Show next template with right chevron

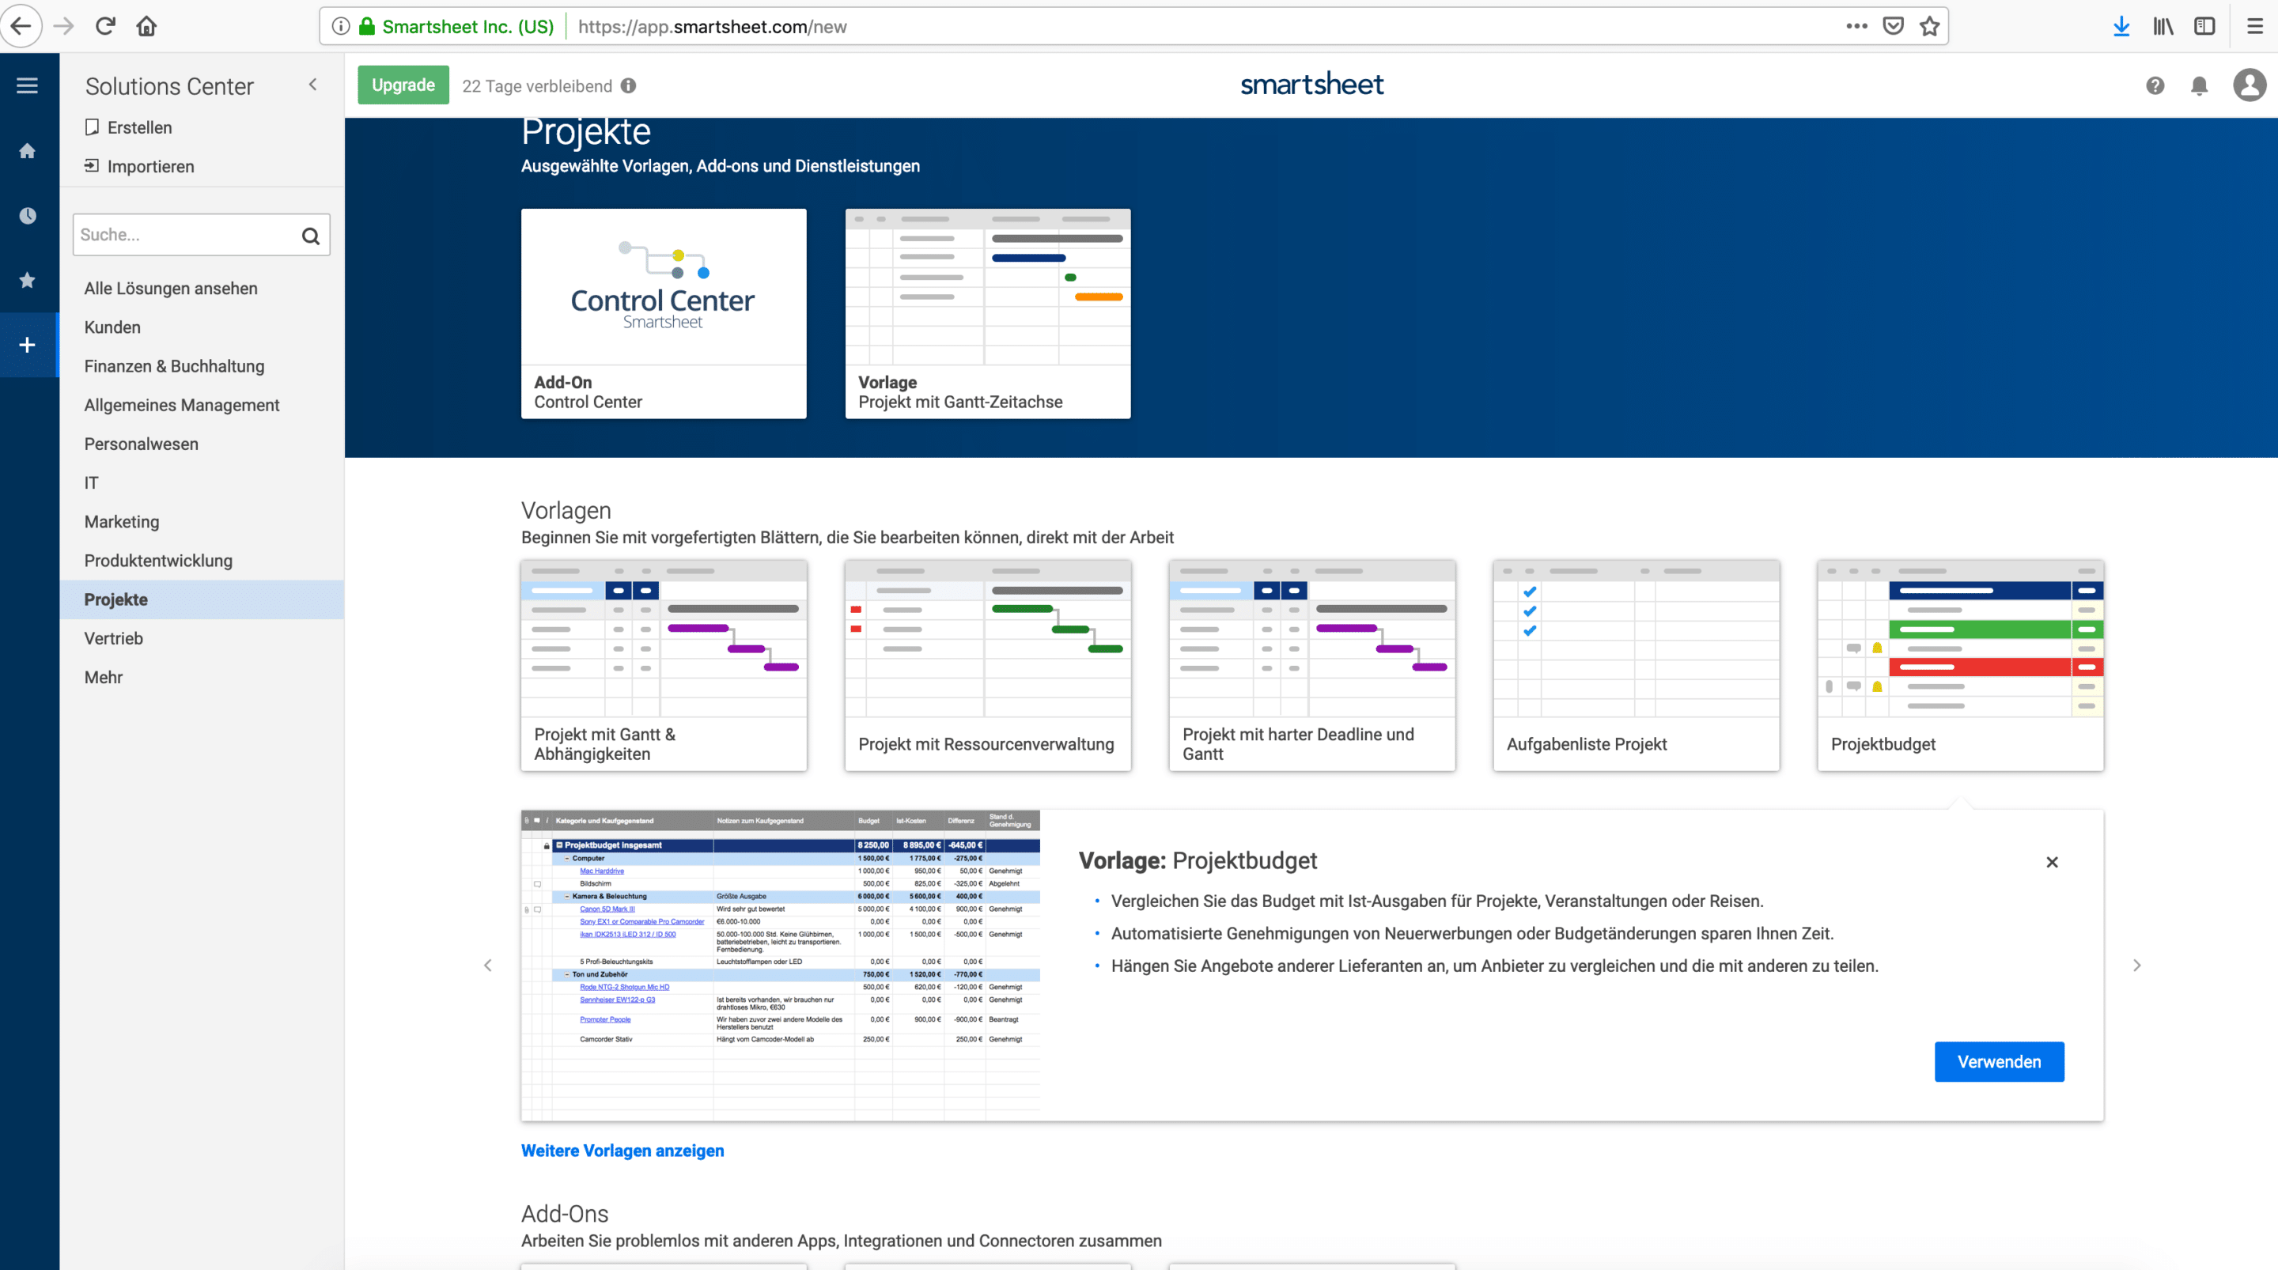pos(2136,965)
